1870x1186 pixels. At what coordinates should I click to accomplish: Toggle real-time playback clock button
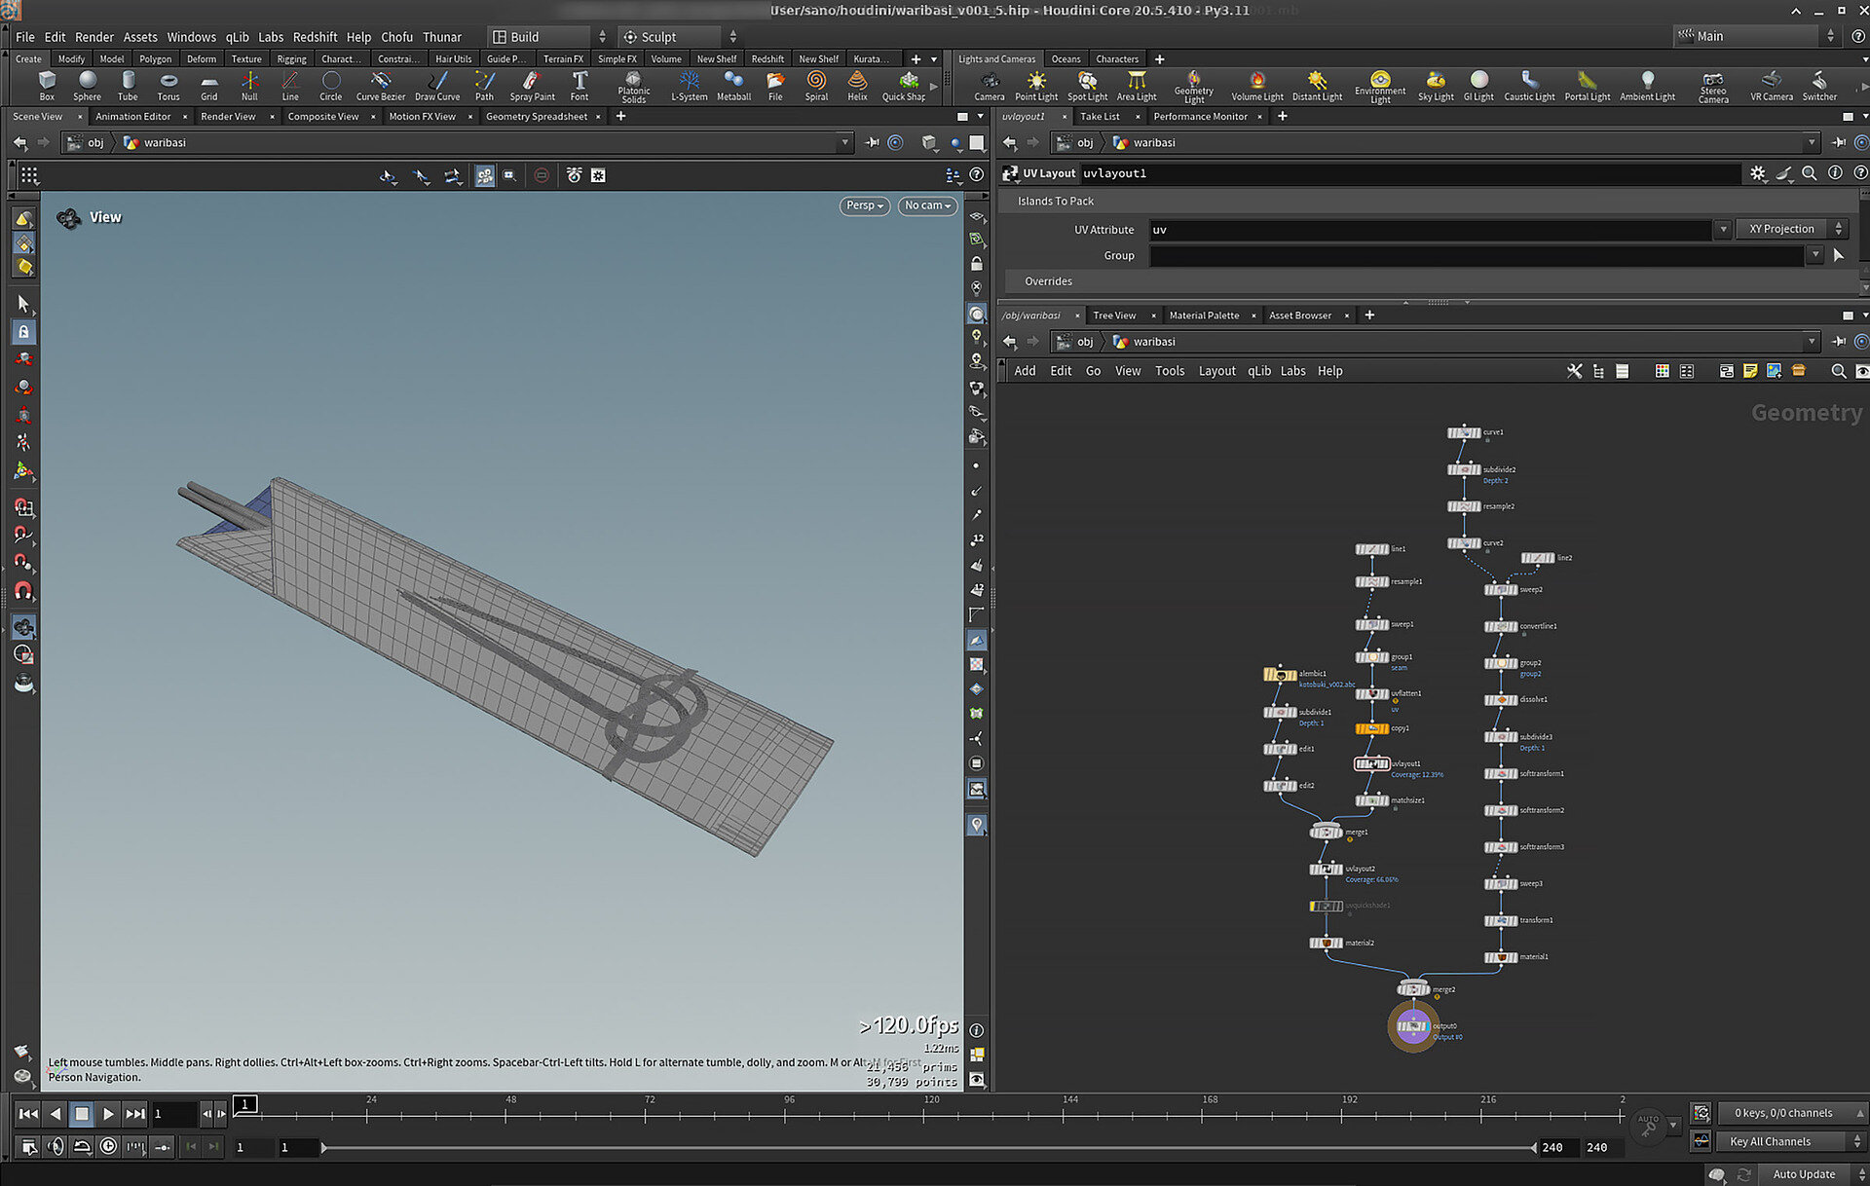point(108,1147)
